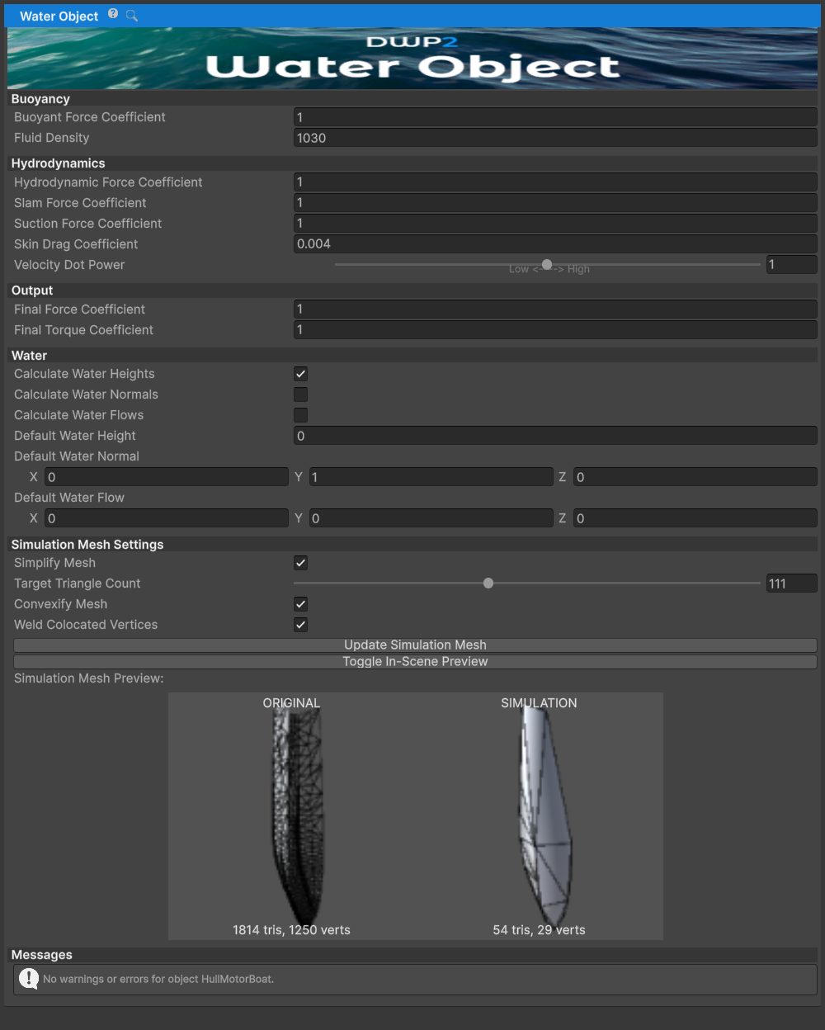Viewport: 825px width, 1030px height.
Task: Click the 'No warnings or errors' message text
Action: point(158,980)
